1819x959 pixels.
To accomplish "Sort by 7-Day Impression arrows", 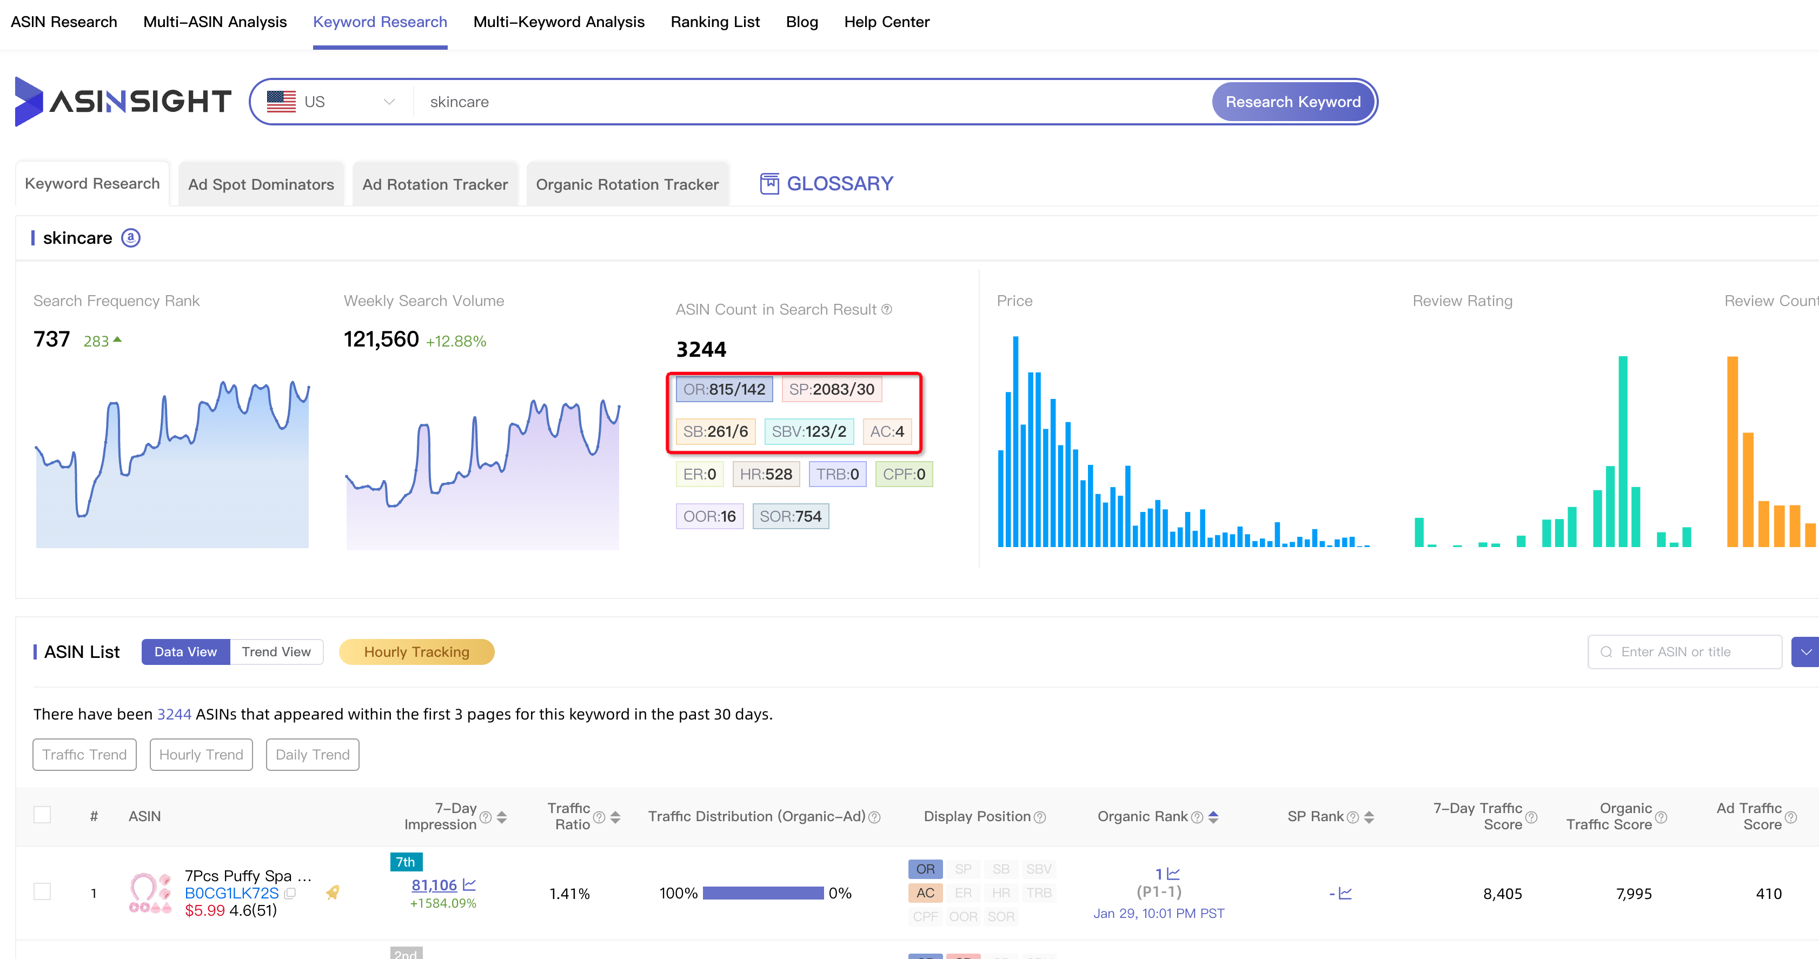I will [x=502, y=817].
